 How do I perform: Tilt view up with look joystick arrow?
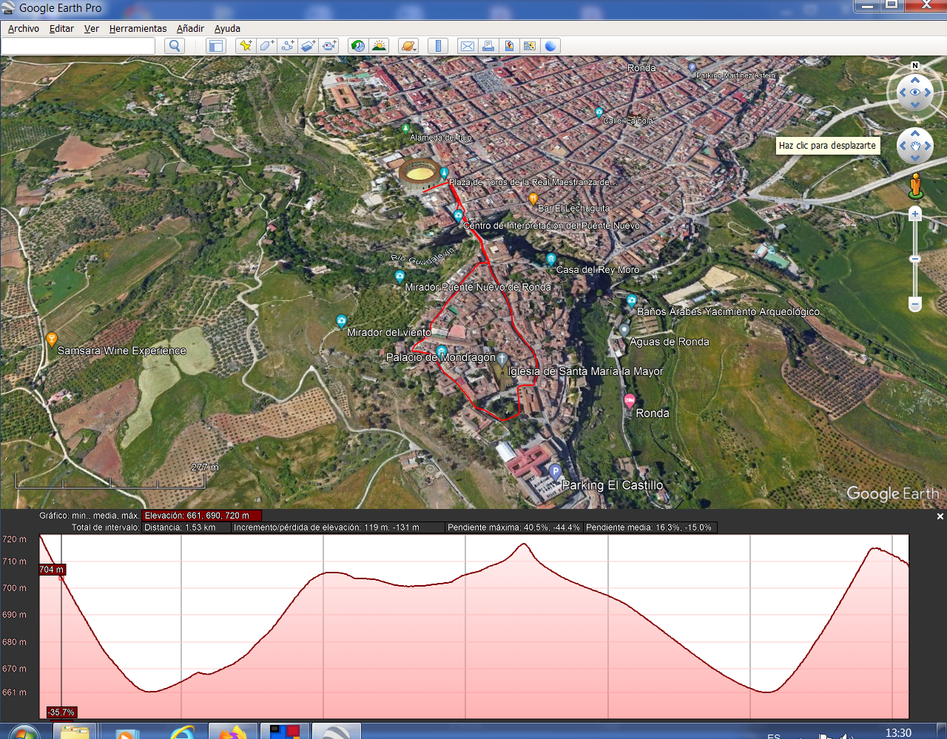pos(915,80)
